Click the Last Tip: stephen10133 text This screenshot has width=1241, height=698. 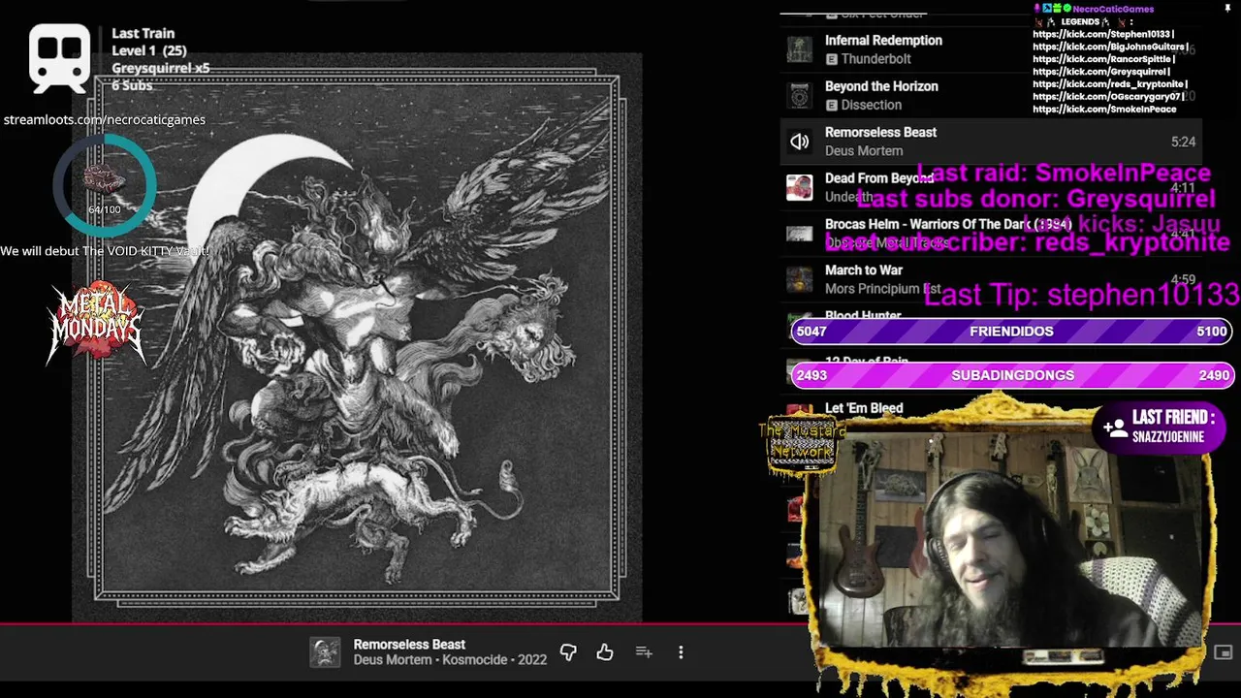click(1082, 295)
